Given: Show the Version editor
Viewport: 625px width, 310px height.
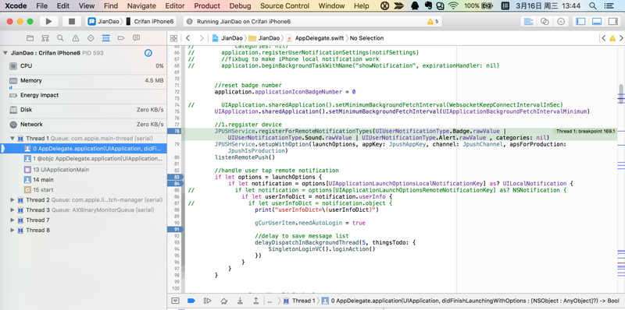Looking at the screenshot, I should point(561,22).
